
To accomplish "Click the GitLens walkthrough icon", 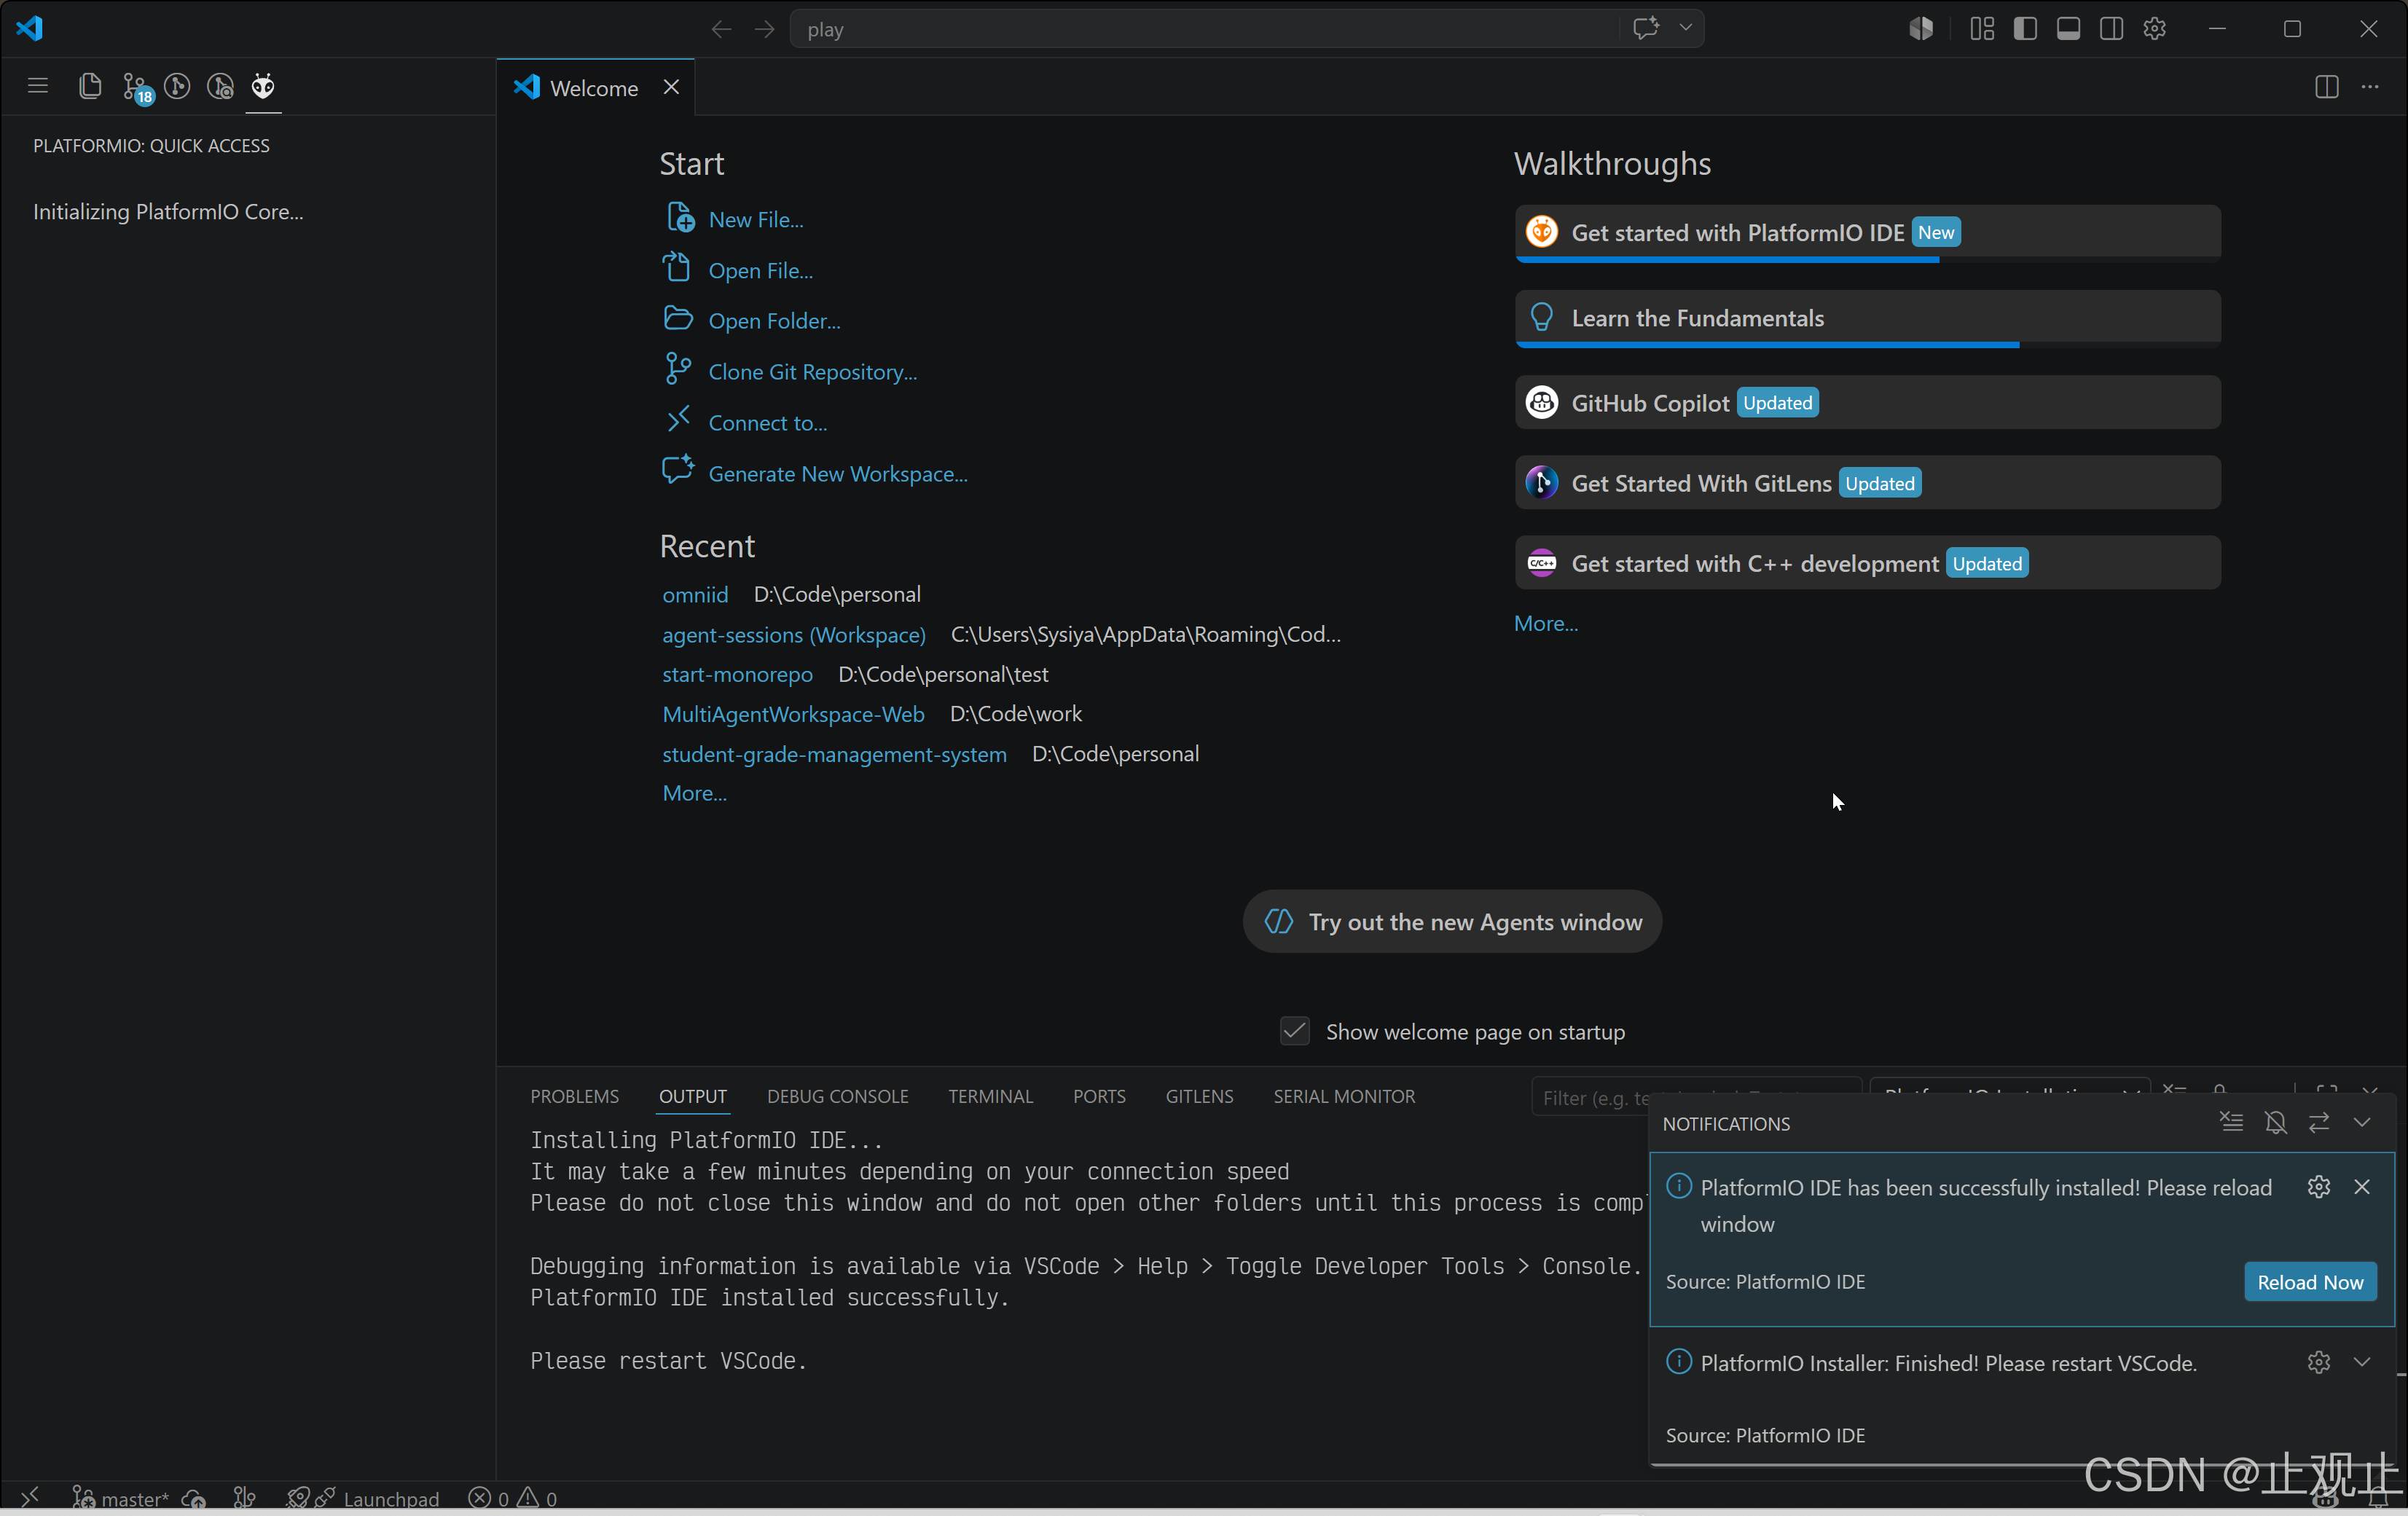I will point(1541,483).
